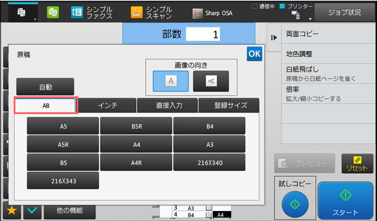Open 両面コピー duplex copy setting
This screenshot has width=377, height=221.
tap(328, 34)
